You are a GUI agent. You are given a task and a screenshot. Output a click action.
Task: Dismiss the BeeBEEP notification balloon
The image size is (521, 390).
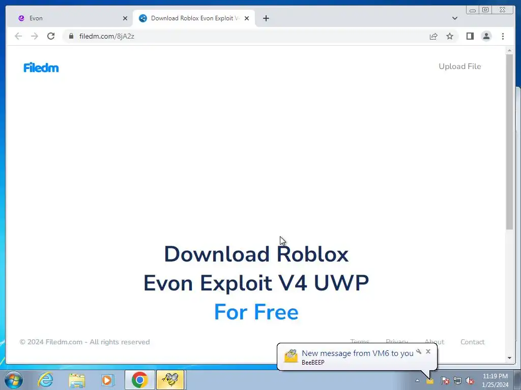[428, 351]
